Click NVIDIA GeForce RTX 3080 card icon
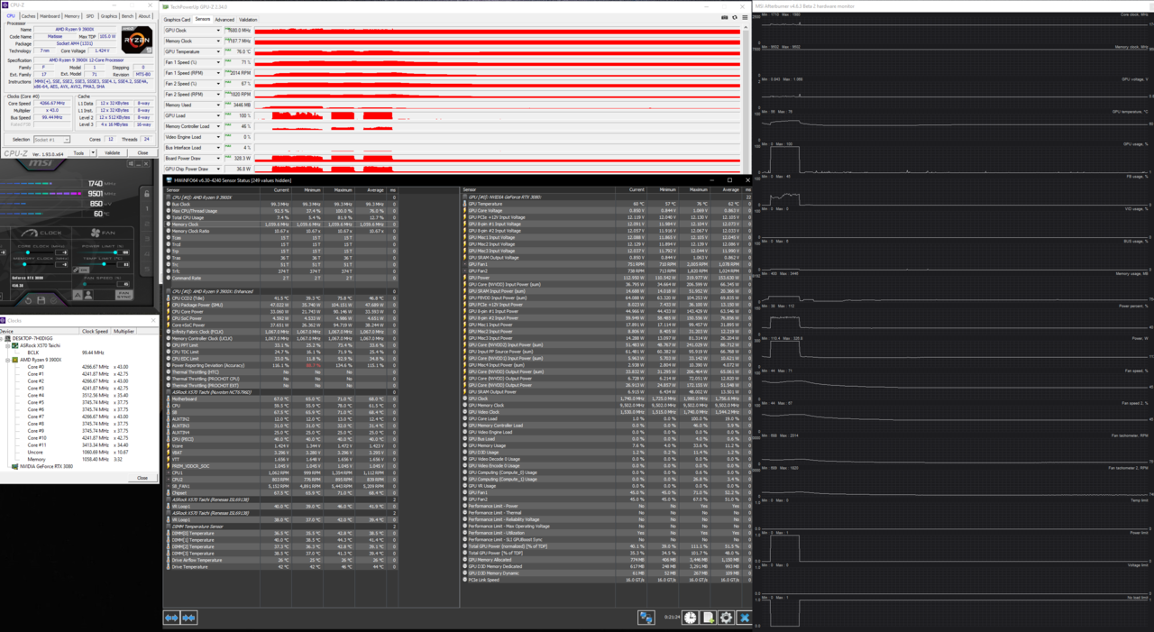This screenshot has height=632, width=1154. click(x=14, y=467)
